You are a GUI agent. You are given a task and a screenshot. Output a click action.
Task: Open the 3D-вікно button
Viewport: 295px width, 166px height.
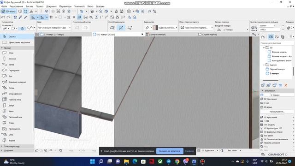[x=8, y=12]
